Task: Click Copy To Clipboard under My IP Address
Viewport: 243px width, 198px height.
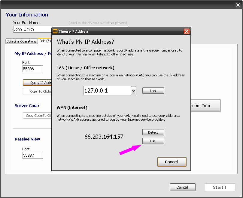Action: (x=38, y=91)
